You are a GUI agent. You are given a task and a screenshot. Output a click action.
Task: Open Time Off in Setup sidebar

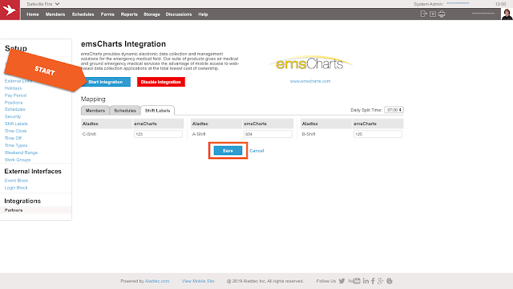(x=13, y=138)
